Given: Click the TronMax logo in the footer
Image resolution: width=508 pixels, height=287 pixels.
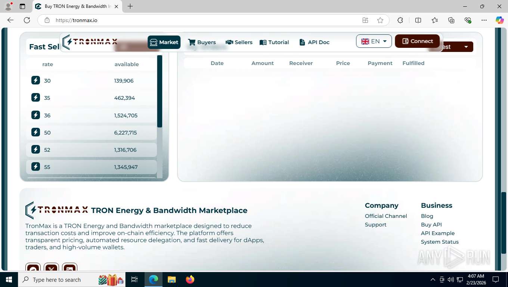Looking at the screenshot, I should (x=57, y=210).
